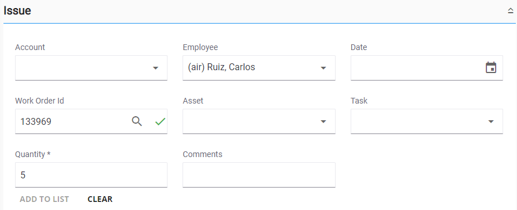
Task: Click inside the Date input box
Action: 427,68
